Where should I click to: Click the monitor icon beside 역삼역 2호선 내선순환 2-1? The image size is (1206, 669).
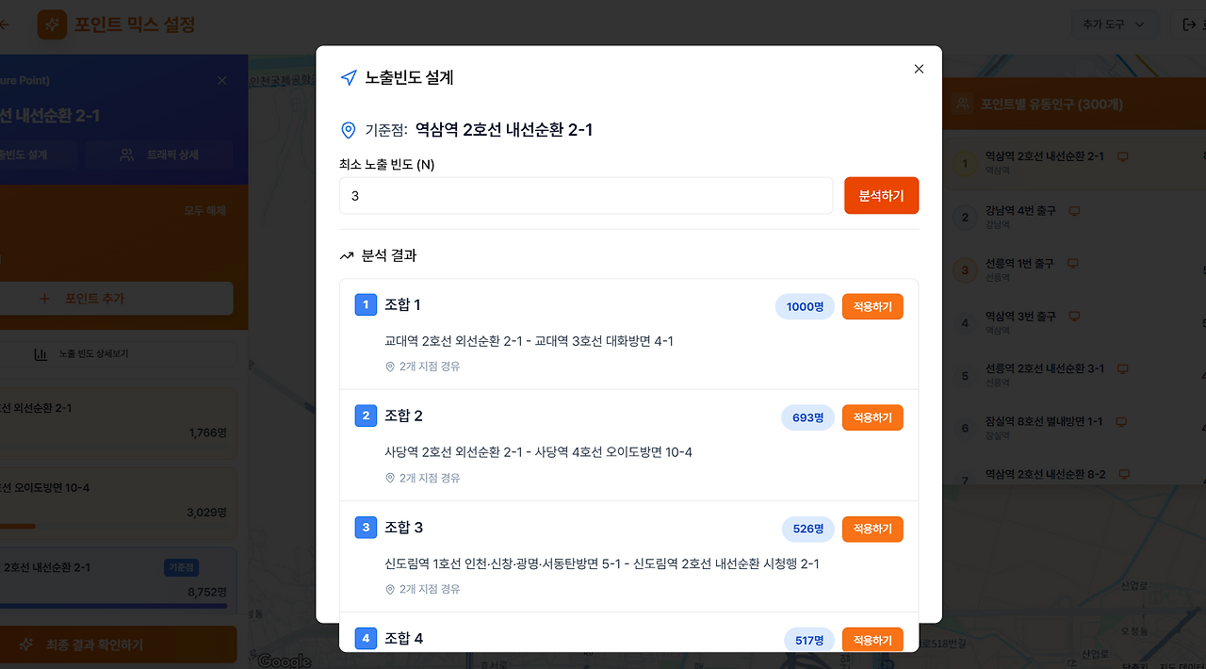[x=1123, y=157]
